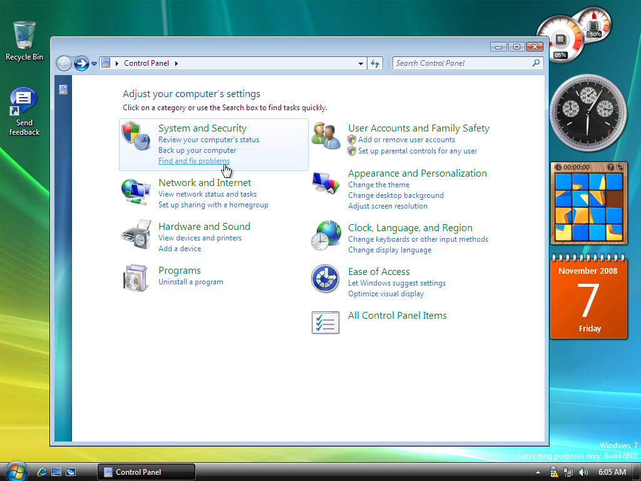Click the Back navigation arrow button
Screen dimensions: 641x481
[64, 63]
